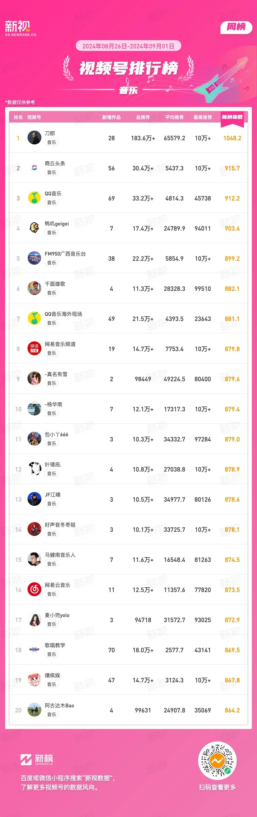Click the 新榜 logo in footer

(37, 759)
